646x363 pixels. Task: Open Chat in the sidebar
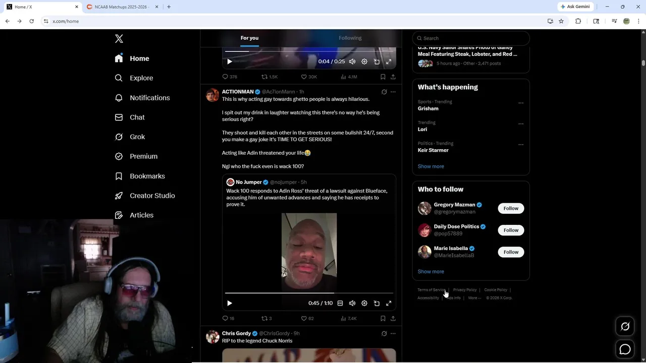point(130,117)
